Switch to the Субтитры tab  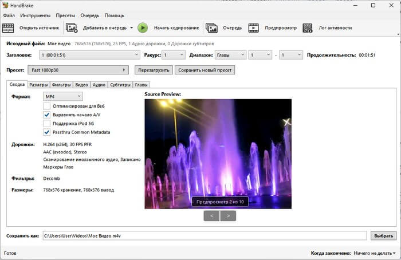(120, 85)
